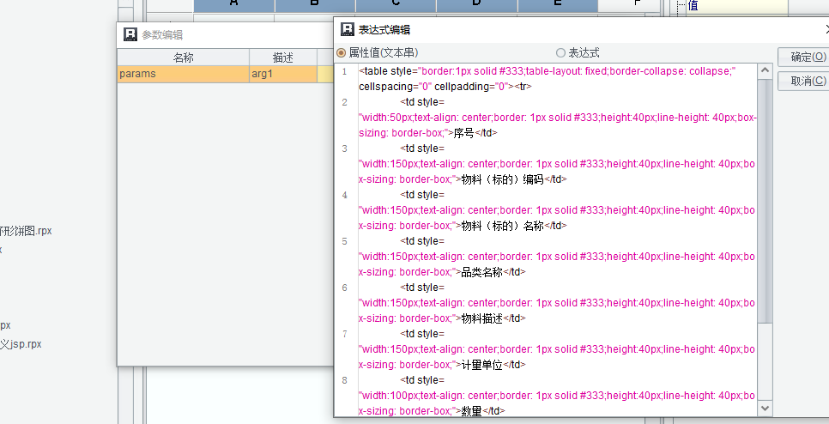
Task: Click the 名称 column header
Action: pos(183,58)
